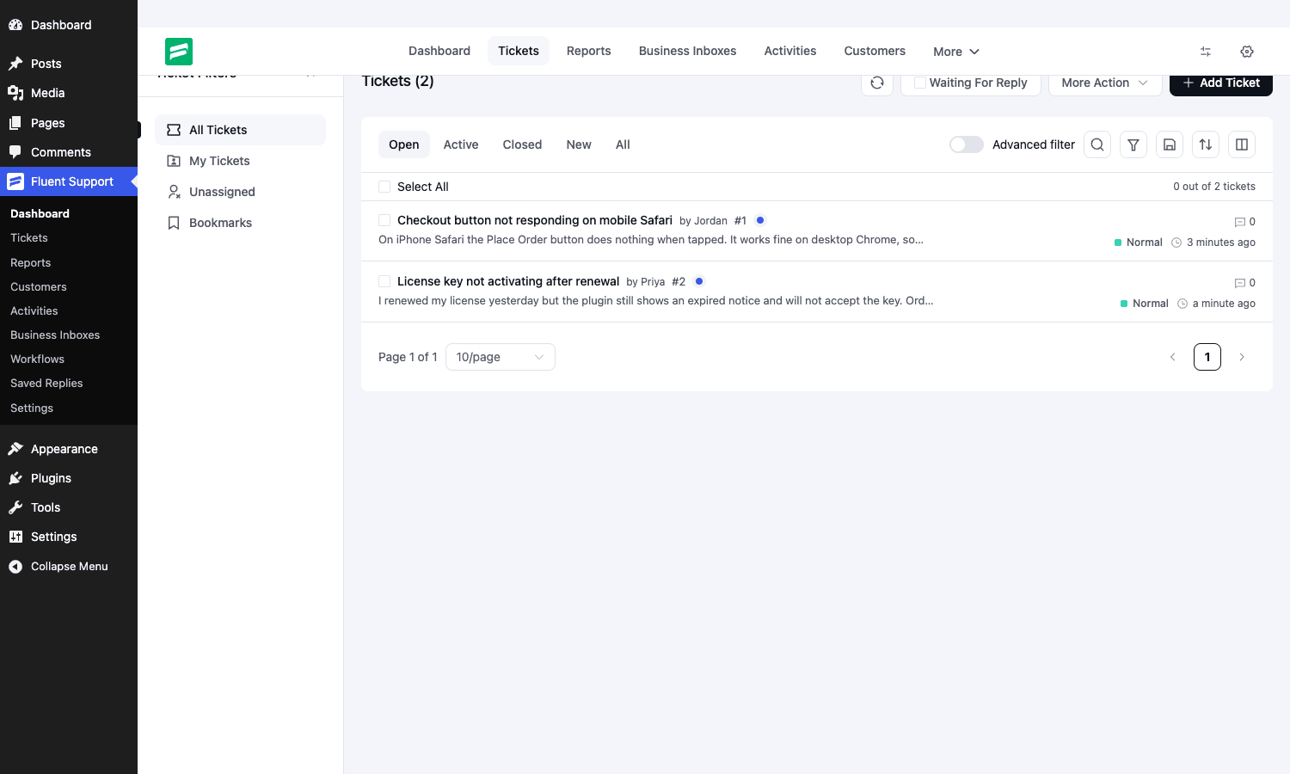Click '3 minutes ago' timestamp
Screen dimensions: 1290x774
click(x=1221, y=243)
